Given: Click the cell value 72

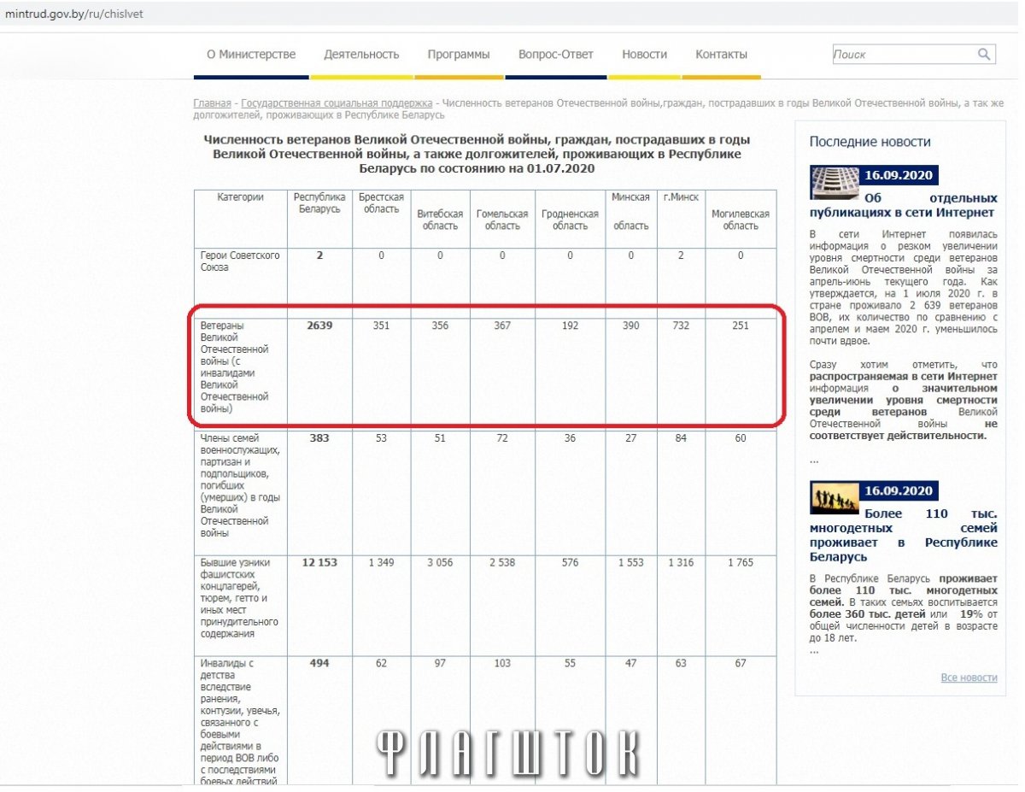Looking at the screenshot, I should (x=502, y=438).
